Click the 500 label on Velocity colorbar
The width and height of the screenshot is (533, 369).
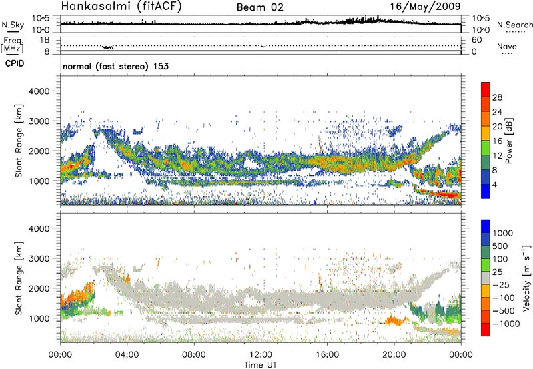pos(500,246)
